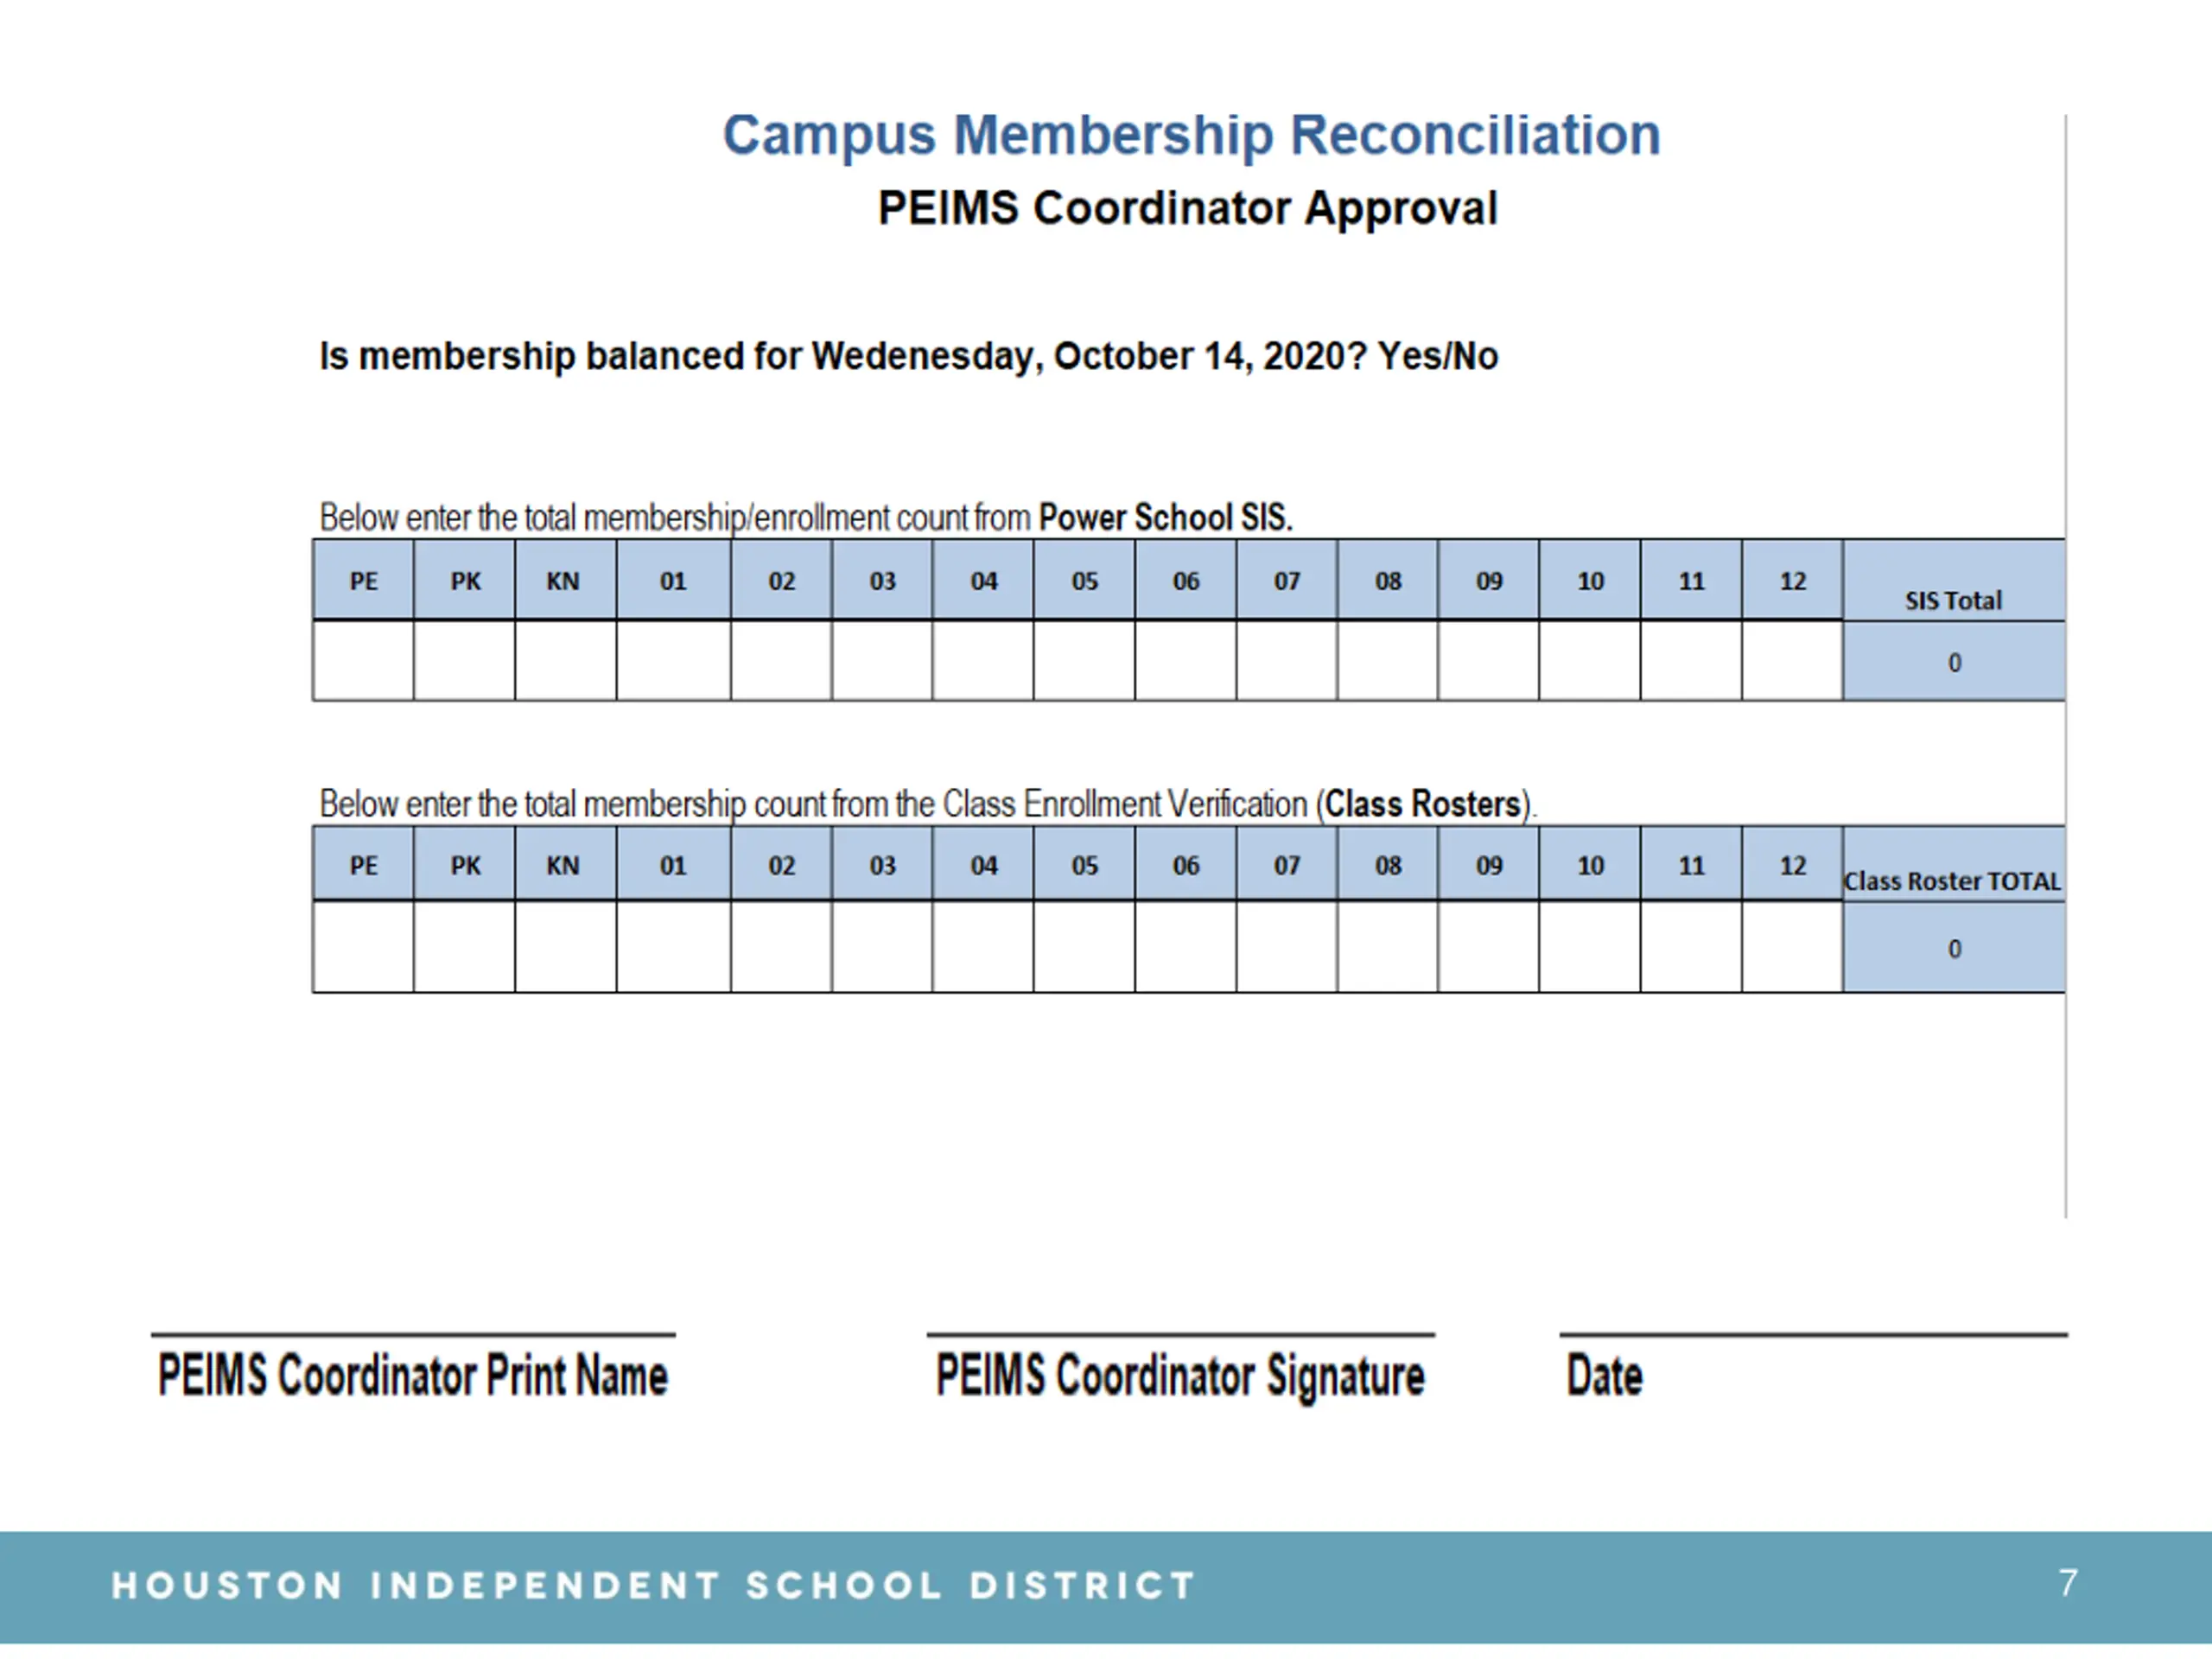2212x1659 pixels.
Task: Click the PEIMS Coordinator Approval subtitle
Action: click(1187, 209)
